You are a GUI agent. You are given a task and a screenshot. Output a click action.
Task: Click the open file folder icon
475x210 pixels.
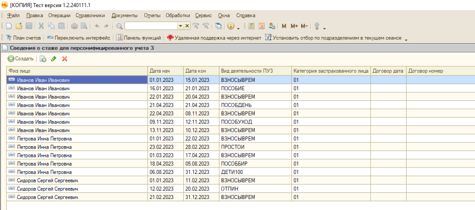click(x=19, y=26)
